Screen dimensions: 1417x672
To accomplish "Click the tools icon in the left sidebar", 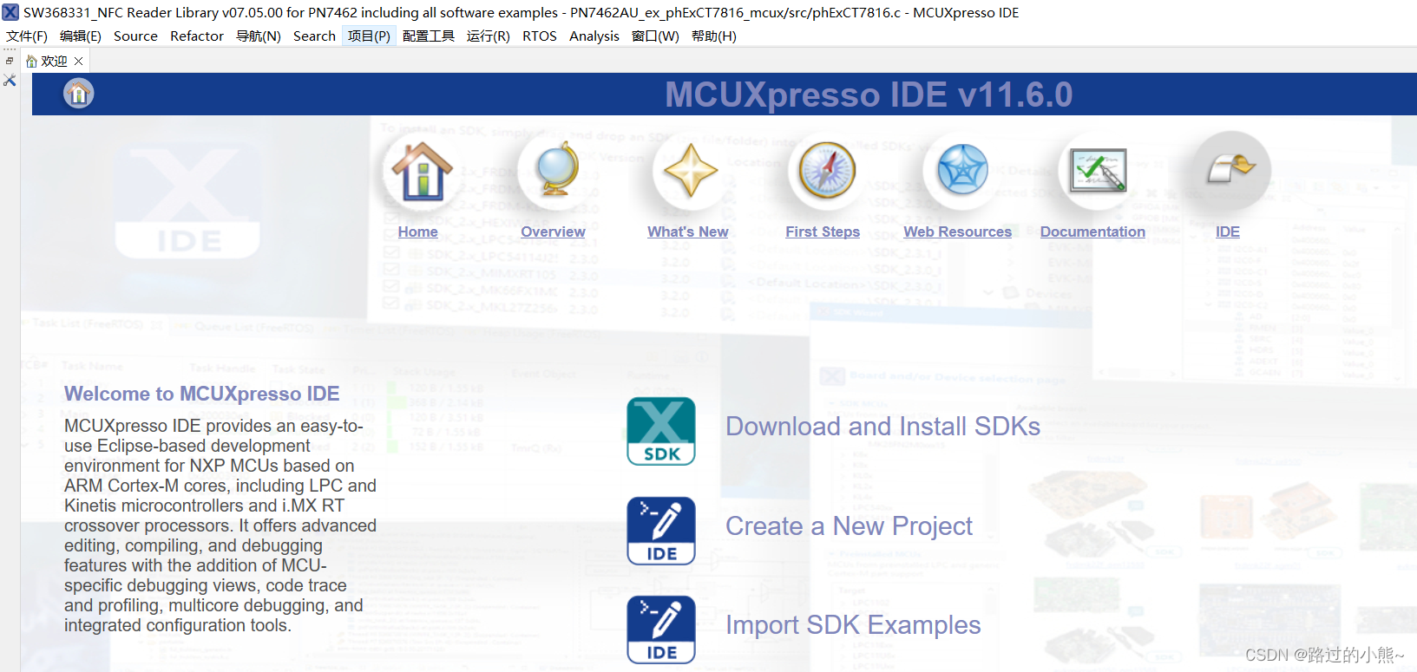I will coord(10,80).
